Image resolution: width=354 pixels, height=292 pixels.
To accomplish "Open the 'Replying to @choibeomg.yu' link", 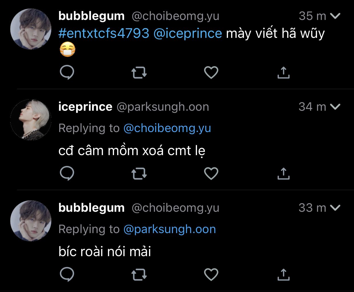I will point(167,128).
